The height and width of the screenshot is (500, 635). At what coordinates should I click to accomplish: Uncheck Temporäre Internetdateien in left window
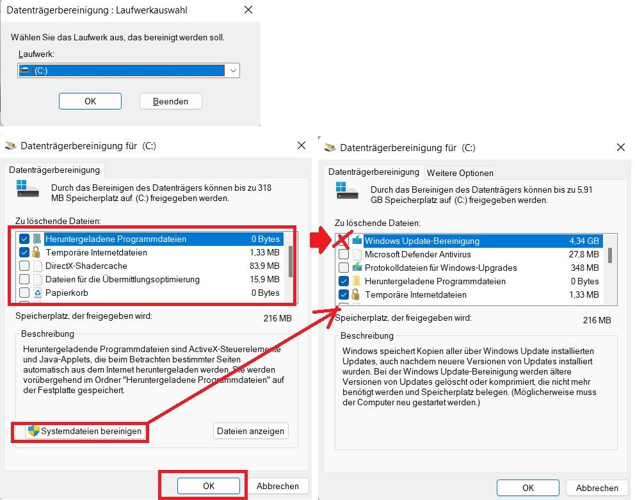pos(24,252)
